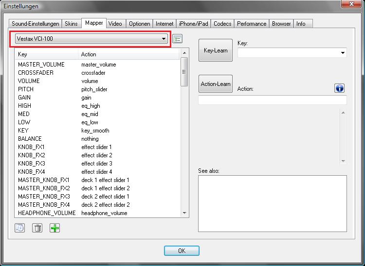The height and width of the screenshot is (266, 365).
Task: Click the mapping list scrollbar down arrow
Action: click(x=184, y=213)
